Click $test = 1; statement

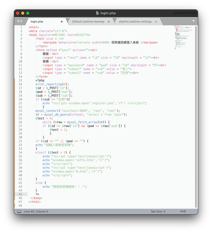coord(58,130)
